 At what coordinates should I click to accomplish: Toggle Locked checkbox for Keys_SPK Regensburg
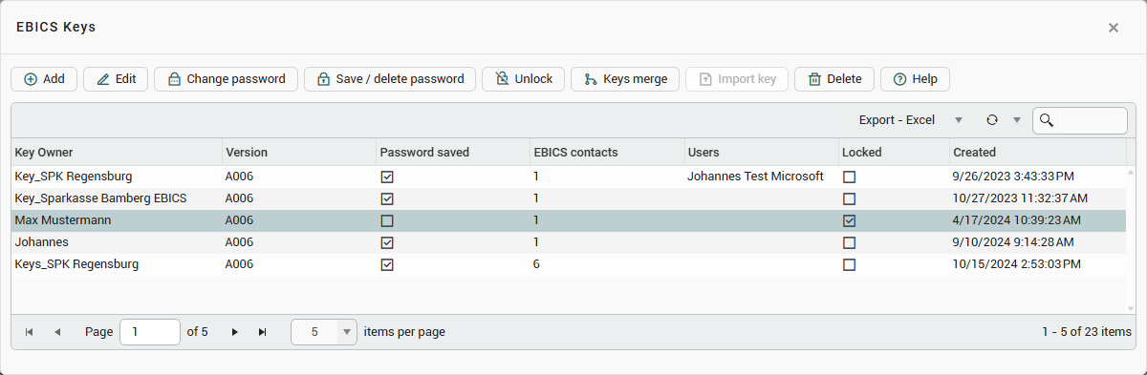click(849, 264)
